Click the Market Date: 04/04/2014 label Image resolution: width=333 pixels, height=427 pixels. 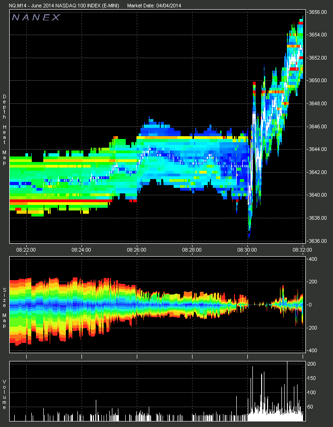click(154, 6)
